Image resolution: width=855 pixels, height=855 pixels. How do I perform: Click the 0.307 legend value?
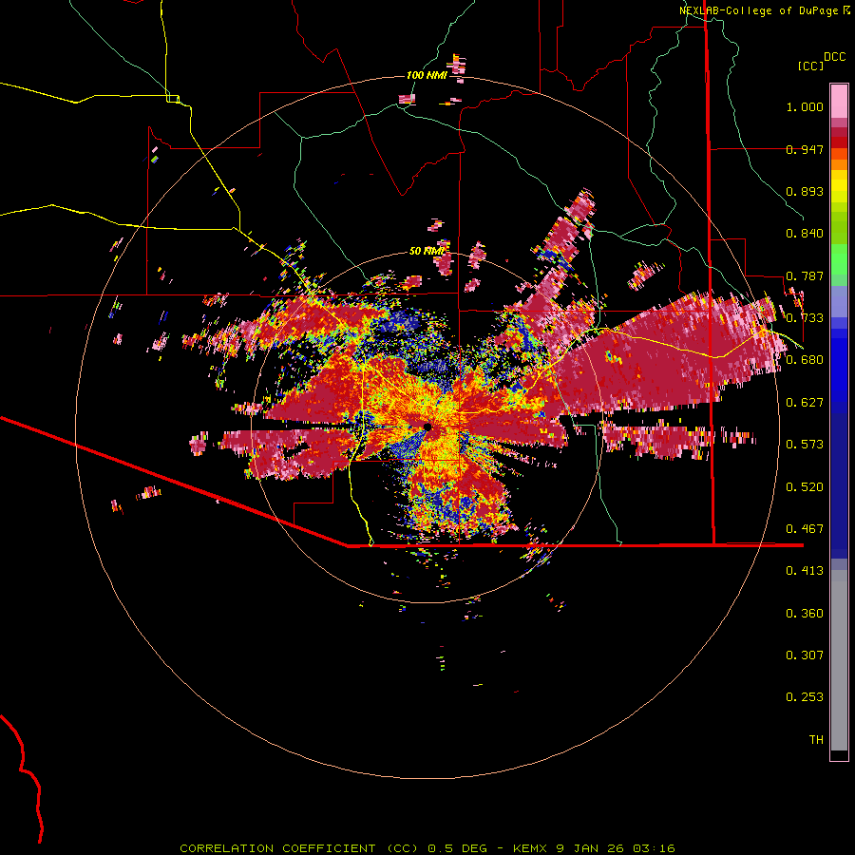pyautogui.click(x=805, y=655)
